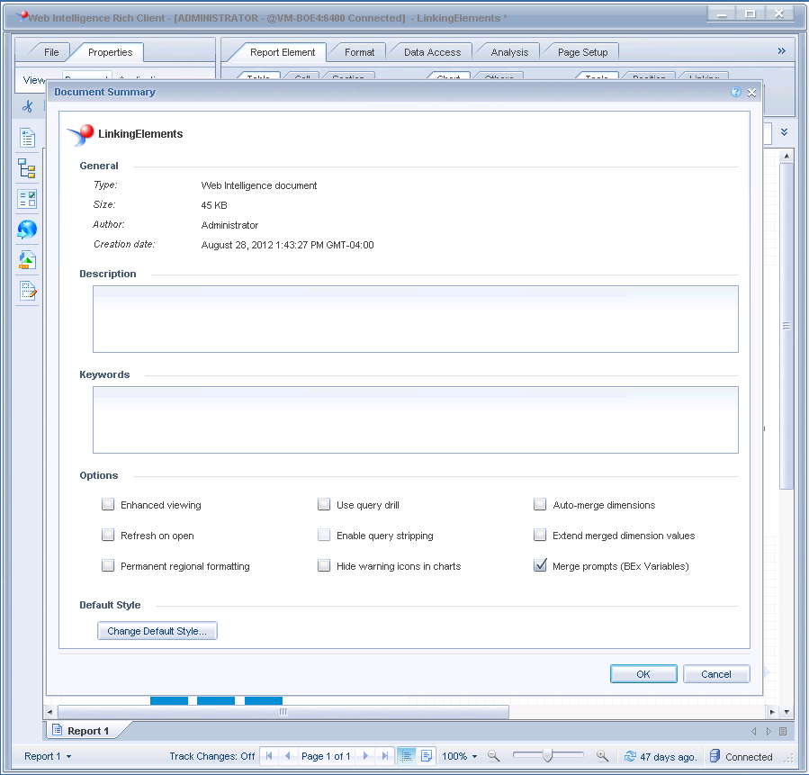Image resolution: width=809 pixels, height=775 pixels.
Task: Open the document structure edit icon
Action: pyautogui.click(x=28, y=291)
